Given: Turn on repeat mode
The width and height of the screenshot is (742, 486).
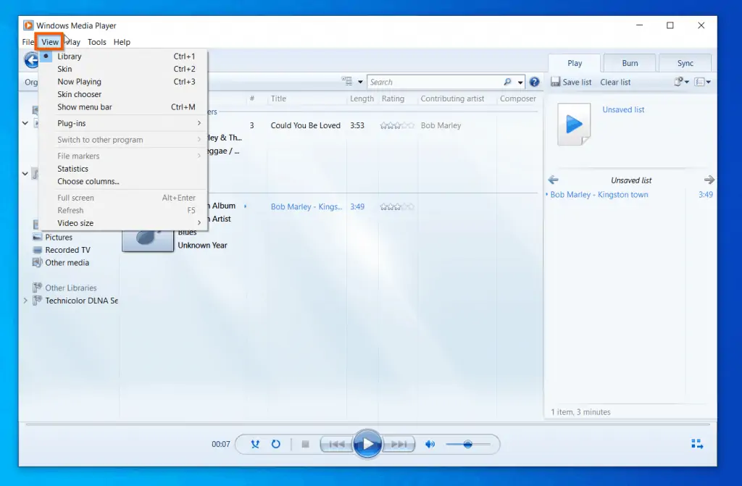Looking at the screenshot, I should point(274,444).
